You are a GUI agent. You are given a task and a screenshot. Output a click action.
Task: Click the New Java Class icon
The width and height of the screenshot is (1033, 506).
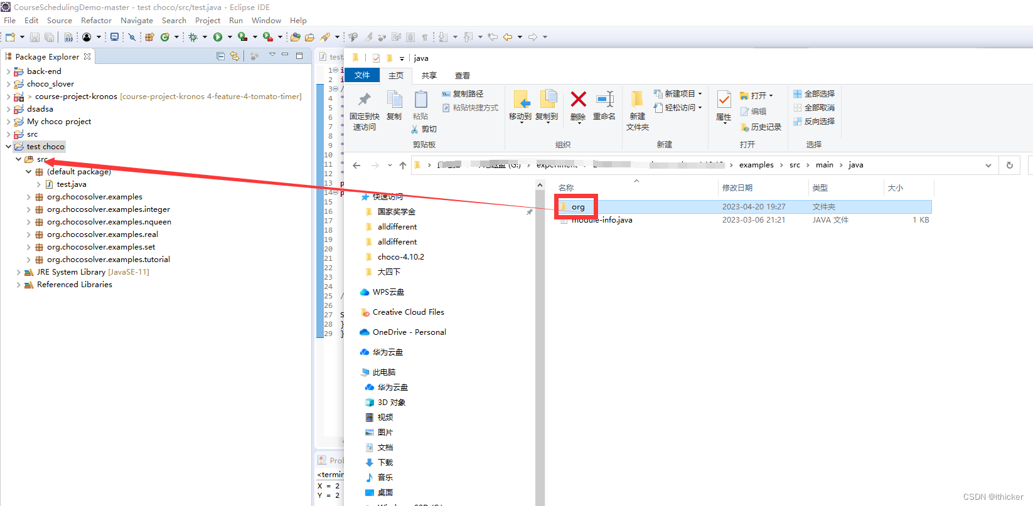tap(164, 37)
